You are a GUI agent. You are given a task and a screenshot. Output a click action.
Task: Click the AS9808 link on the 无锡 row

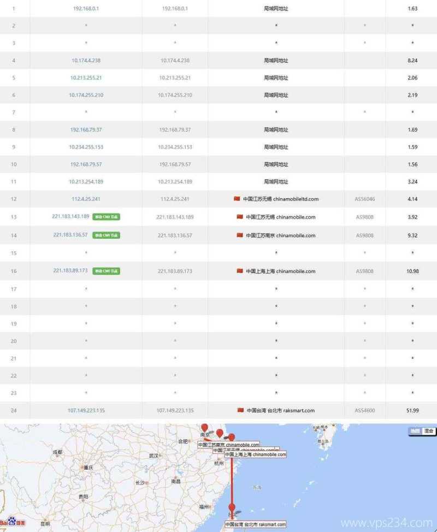point(364,217)
